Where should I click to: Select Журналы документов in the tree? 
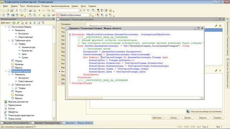pos(18,102)
